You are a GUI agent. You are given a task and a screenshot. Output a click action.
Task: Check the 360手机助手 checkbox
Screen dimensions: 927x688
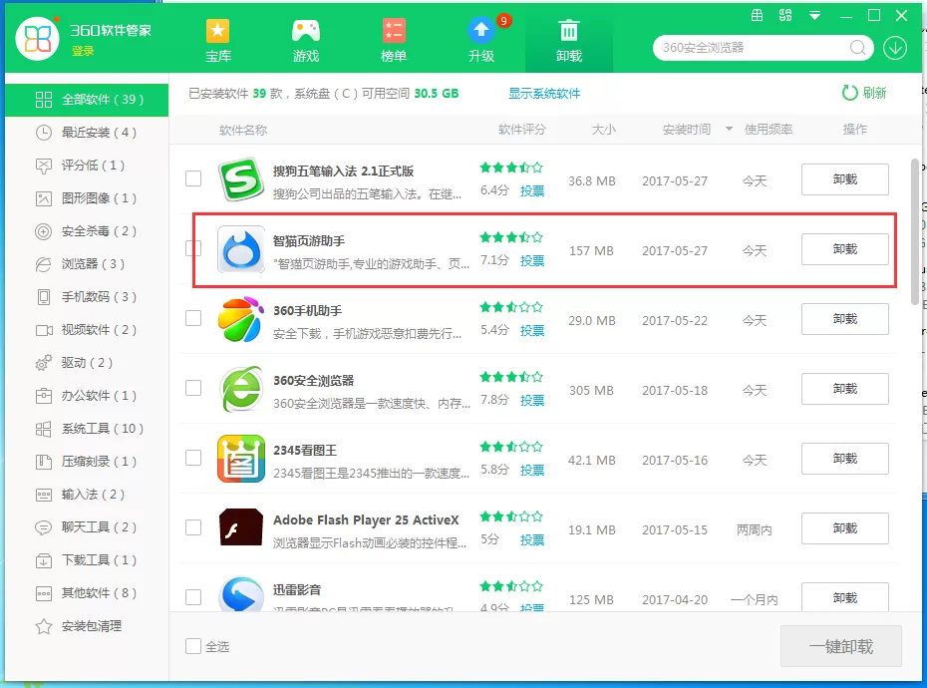click(193, 318)
